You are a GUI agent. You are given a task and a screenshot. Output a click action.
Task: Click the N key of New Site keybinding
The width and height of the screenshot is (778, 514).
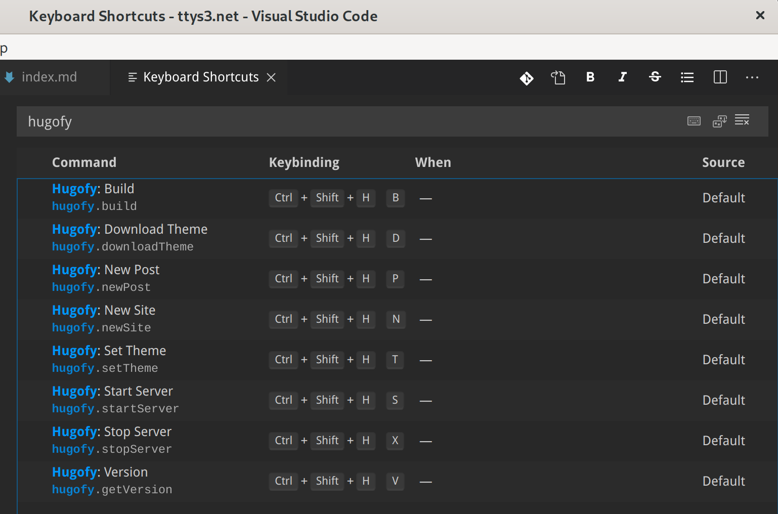click(396, 319)
